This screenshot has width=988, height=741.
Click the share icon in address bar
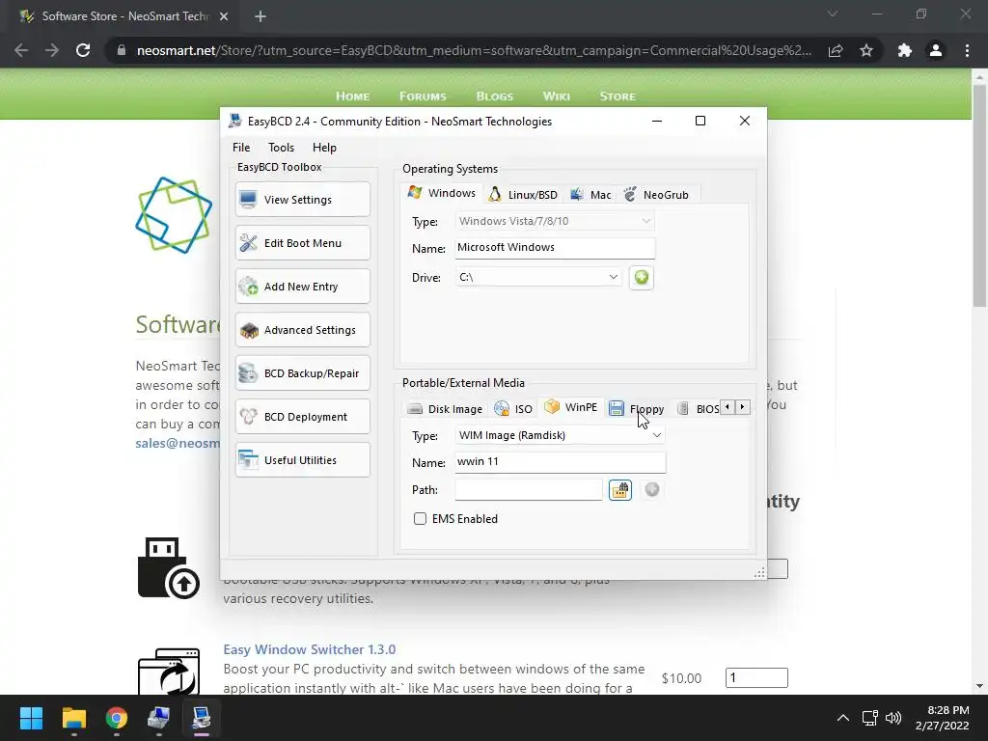point(836,50)
